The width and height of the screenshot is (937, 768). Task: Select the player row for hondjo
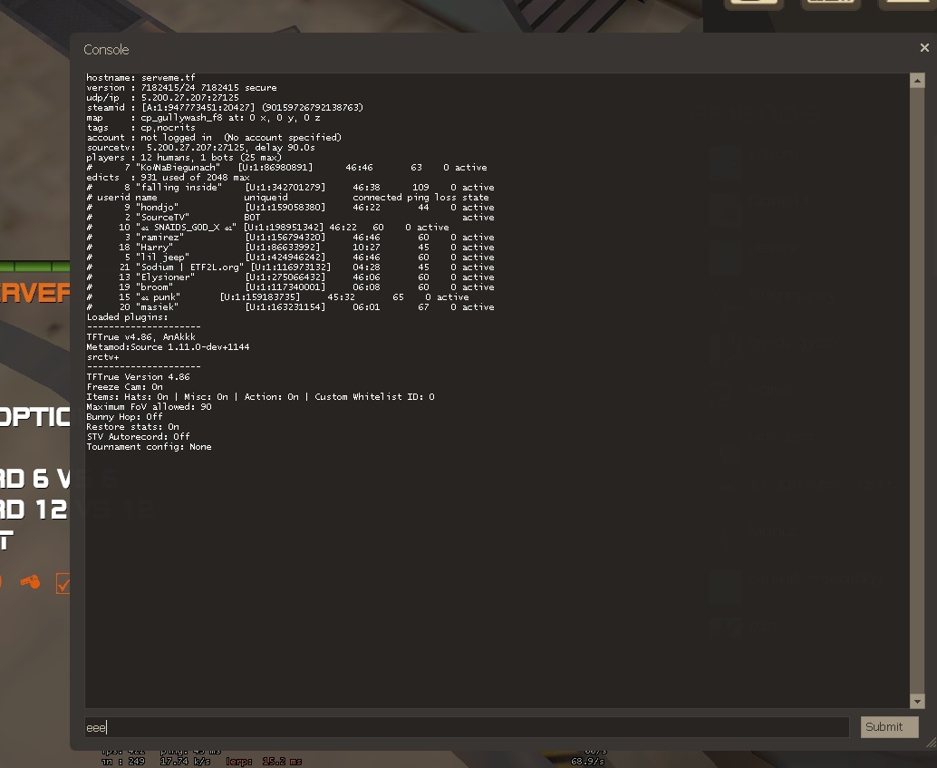[290, 208]
